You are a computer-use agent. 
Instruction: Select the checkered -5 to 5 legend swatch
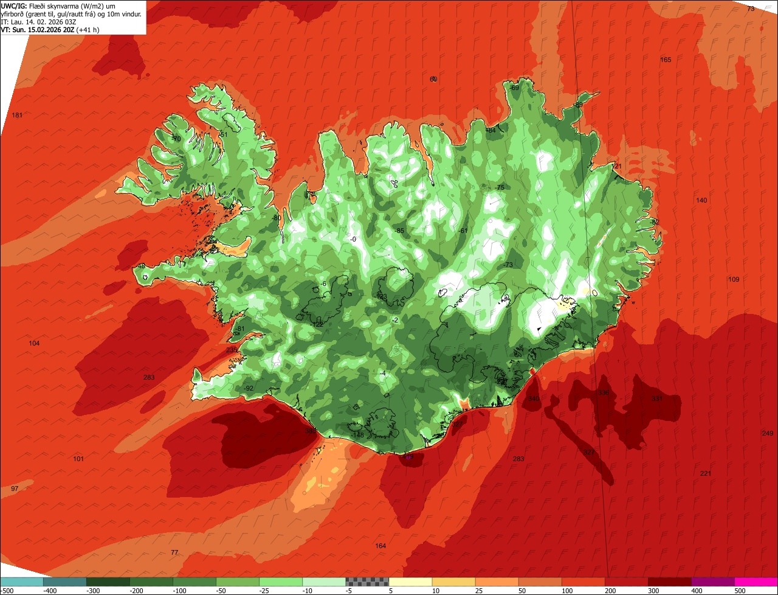coord(367,582)
